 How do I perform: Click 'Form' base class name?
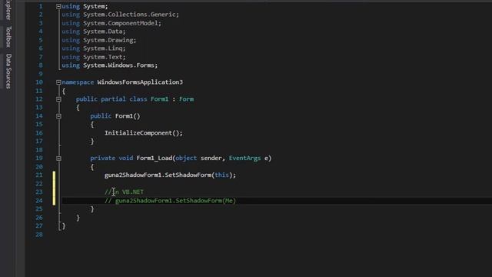(x=186, y=99)
